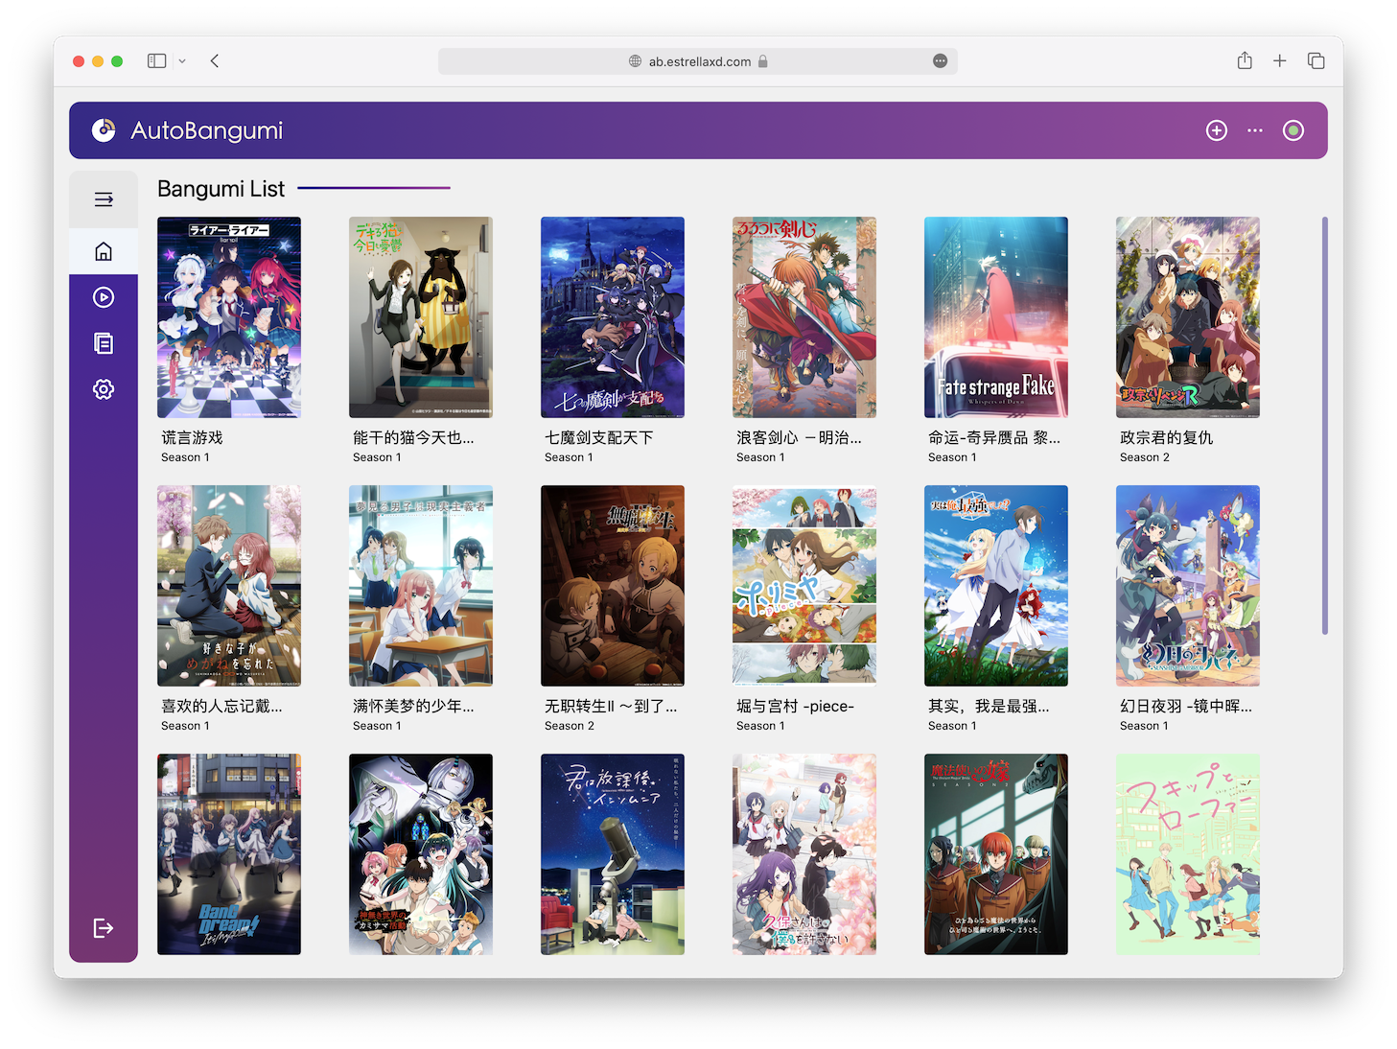Viewport: 1397px width, 1049px height.
Task: Open the 无职转生II poster
Action: [613, 586]
